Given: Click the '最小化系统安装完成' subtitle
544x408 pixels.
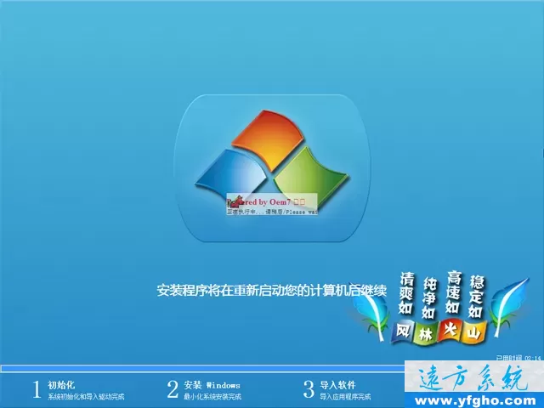Looking at the screenshot, I should coord(212,397).
